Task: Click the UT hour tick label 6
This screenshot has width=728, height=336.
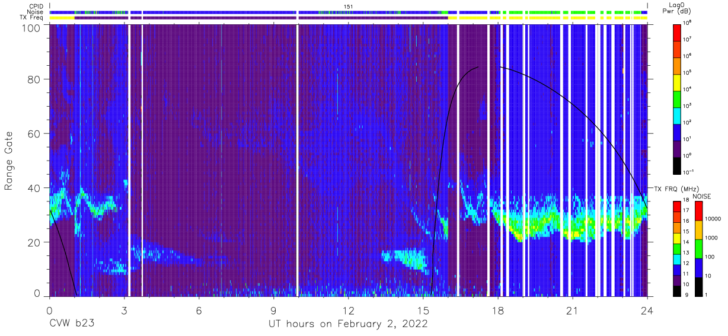Action: [x=199, y=310]
